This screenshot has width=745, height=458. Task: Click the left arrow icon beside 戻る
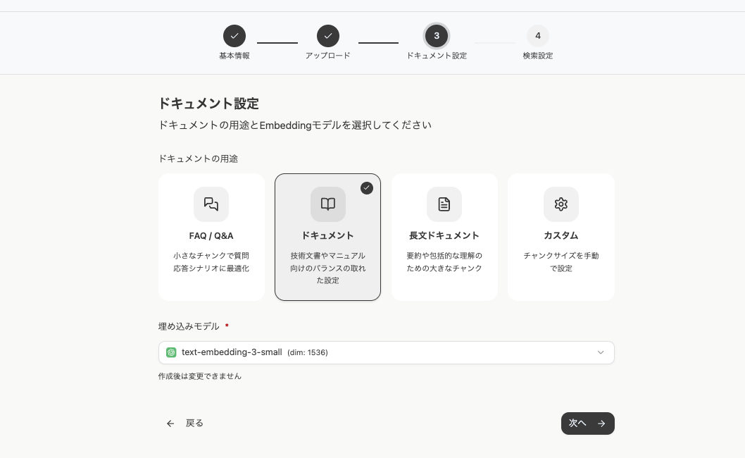(x=170, y=423)
